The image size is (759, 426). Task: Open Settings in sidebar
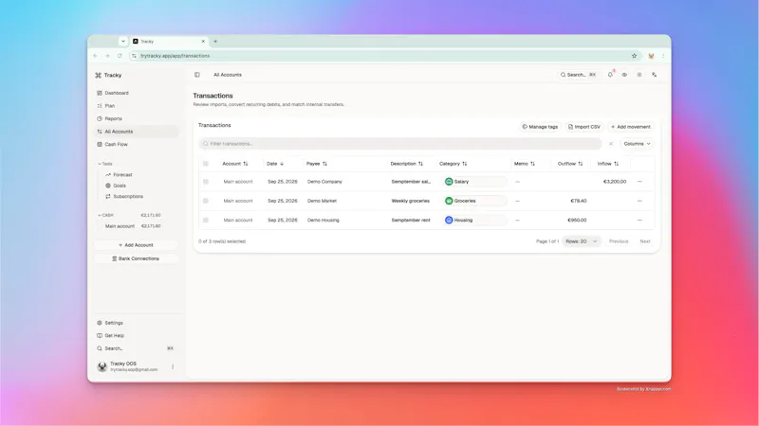[110, 323]
